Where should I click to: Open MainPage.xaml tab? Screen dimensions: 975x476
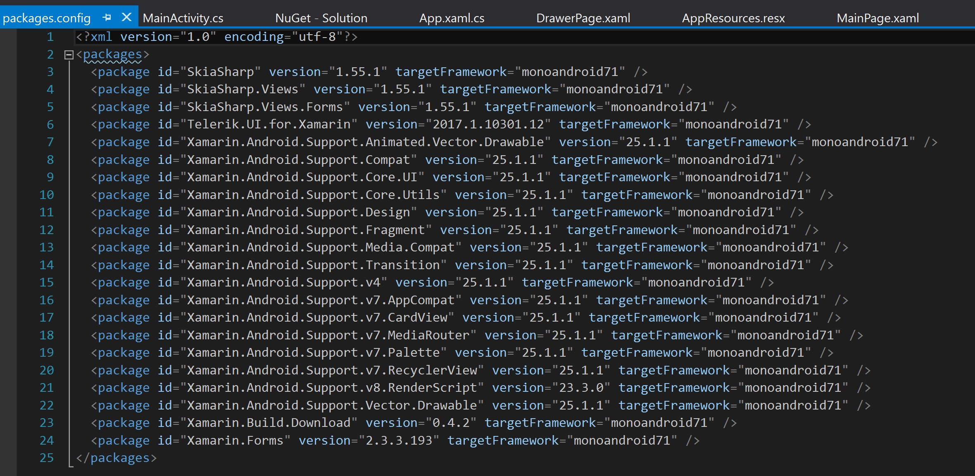[x=877, y=18]
